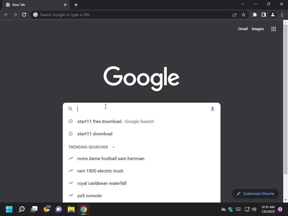Image resolution: width=288 pixels, height=216 pixels.
Task: Bookmark this tab with the star icon
Action: click(x=243, y=15)
